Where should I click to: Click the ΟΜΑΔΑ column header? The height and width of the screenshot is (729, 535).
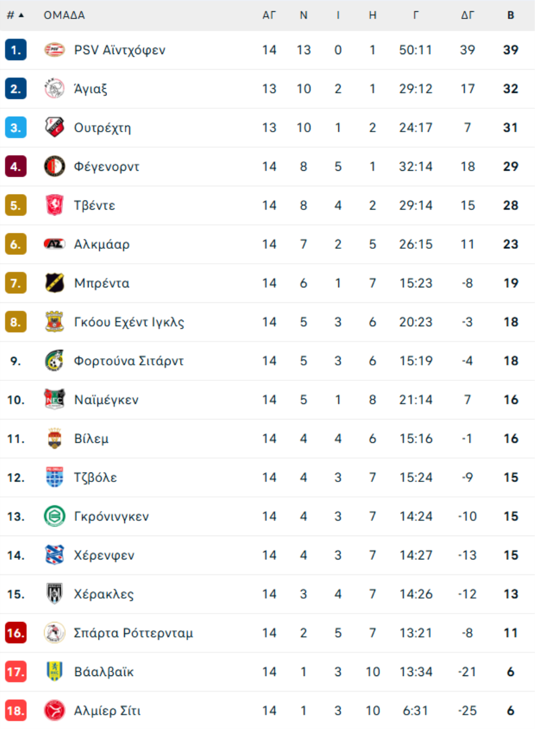pos(64,15)
